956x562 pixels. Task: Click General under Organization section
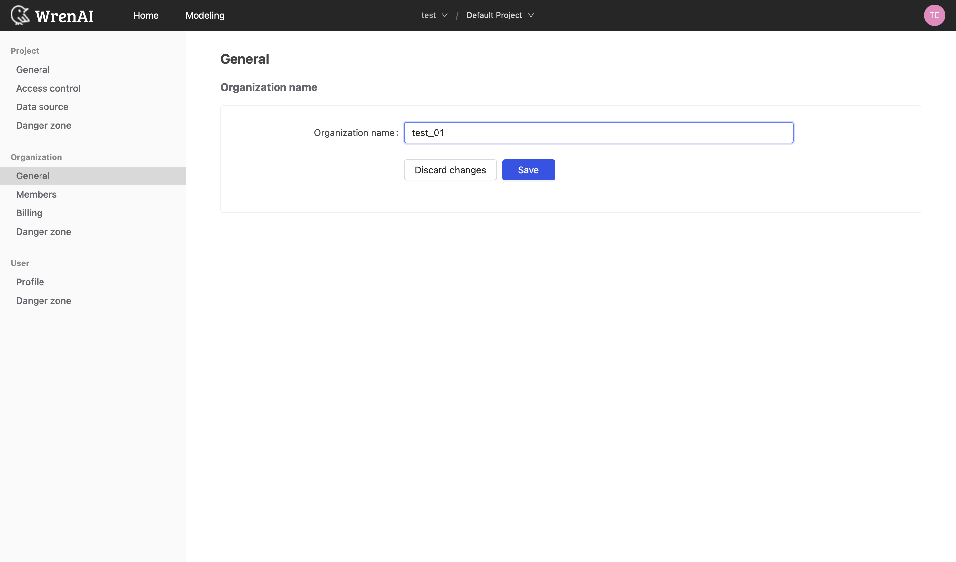pos(33,175)
